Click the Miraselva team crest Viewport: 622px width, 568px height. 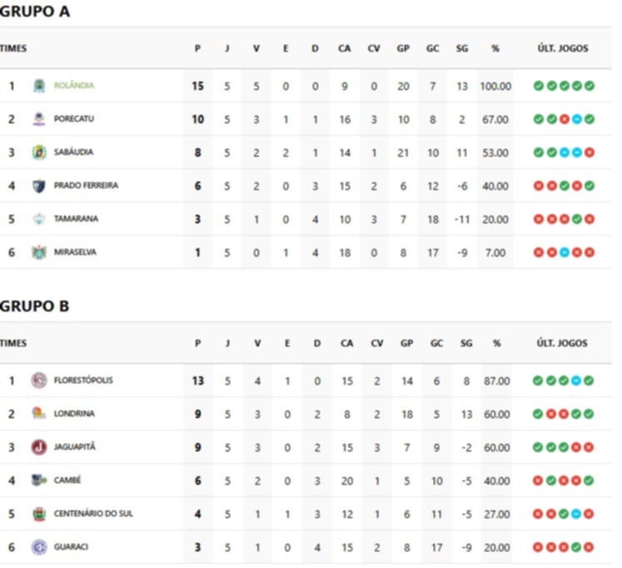(x=39, y=252)
